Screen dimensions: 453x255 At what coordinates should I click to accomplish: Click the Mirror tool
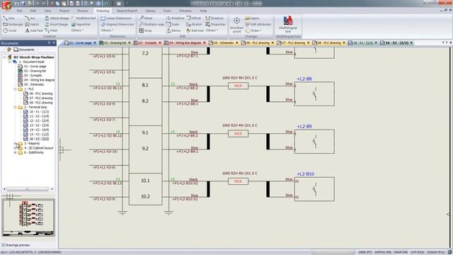tap(173, 30)
